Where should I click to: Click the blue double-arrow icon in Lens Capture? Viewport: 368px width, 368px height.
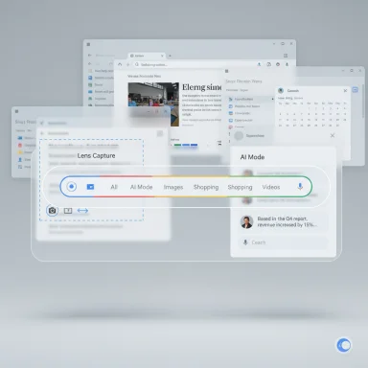tap(82, 211)
